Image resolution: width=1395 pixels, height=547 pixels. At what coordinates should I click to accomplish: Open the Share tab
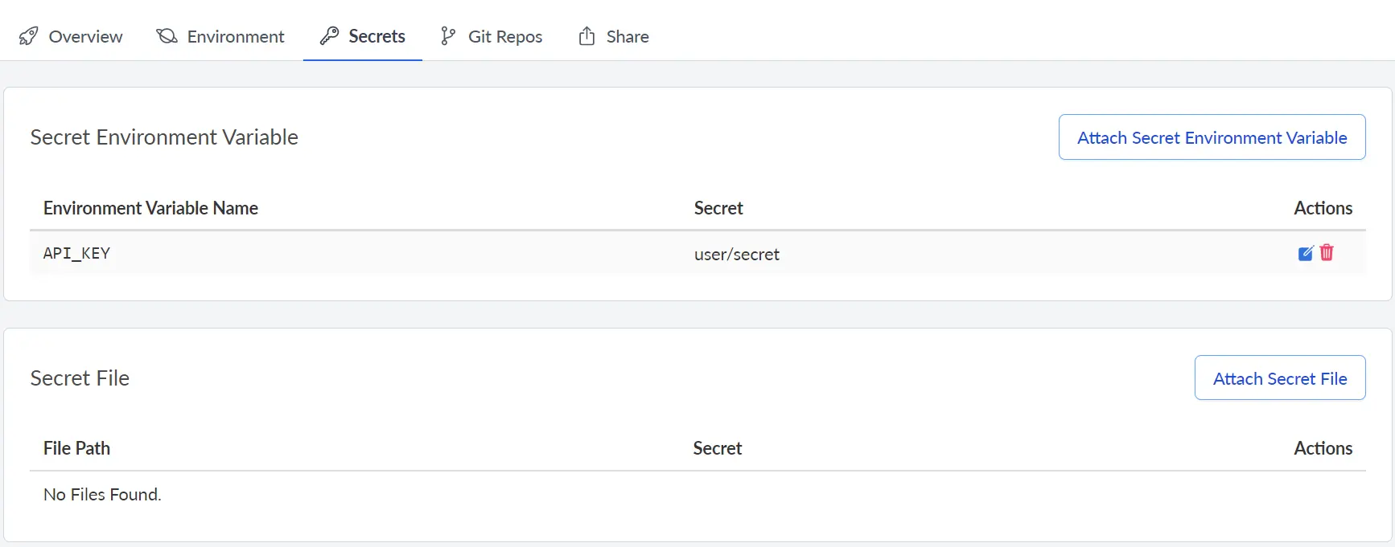click(628, 36)
